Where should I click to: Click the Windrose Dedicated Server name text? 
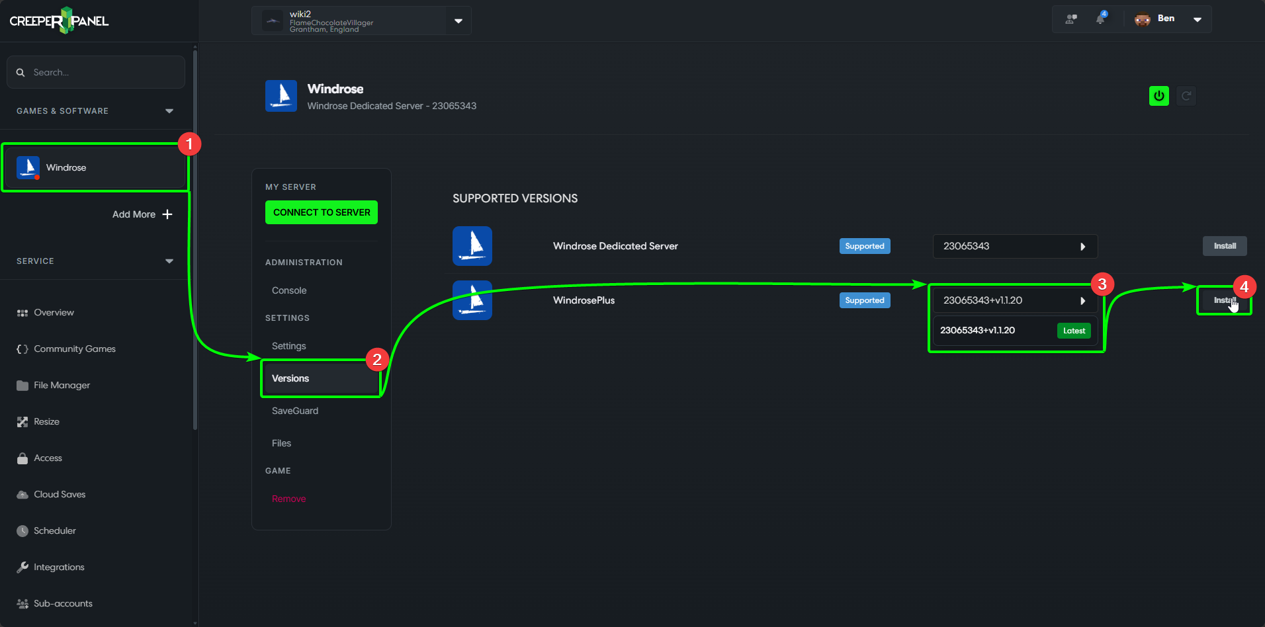click(x=616, y=246)
